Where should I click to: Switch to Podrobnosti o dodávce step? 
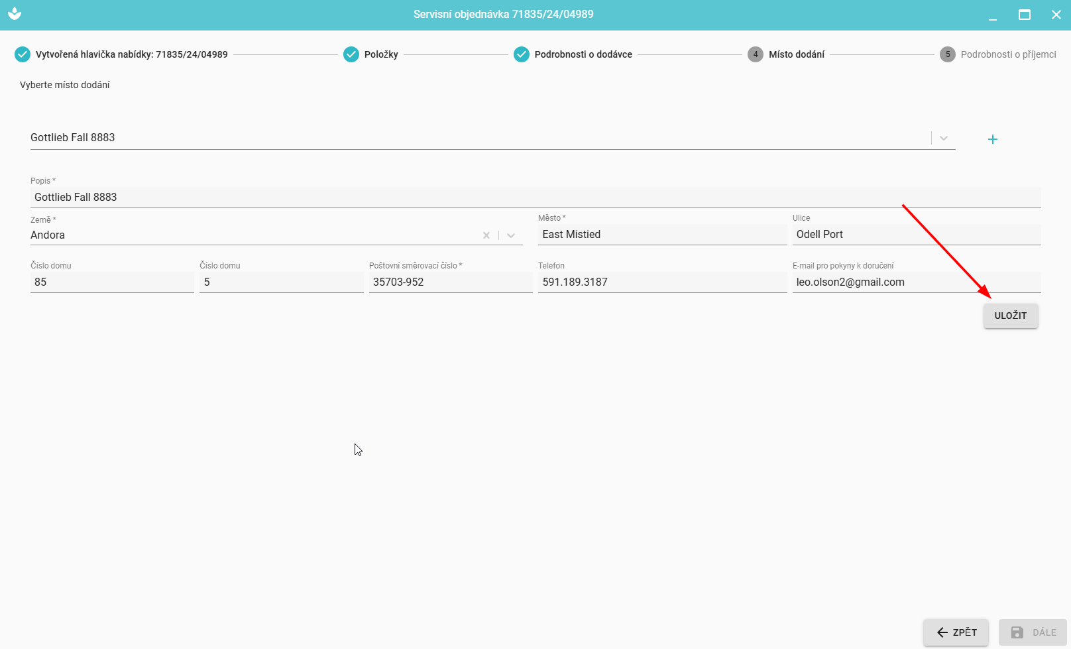tap(583, 54)
